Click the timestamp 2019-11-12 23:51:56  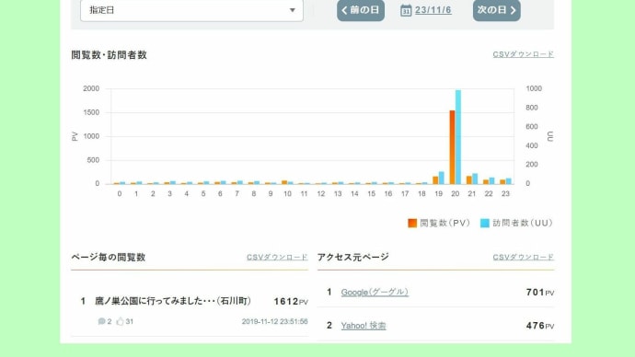[274, 321]
